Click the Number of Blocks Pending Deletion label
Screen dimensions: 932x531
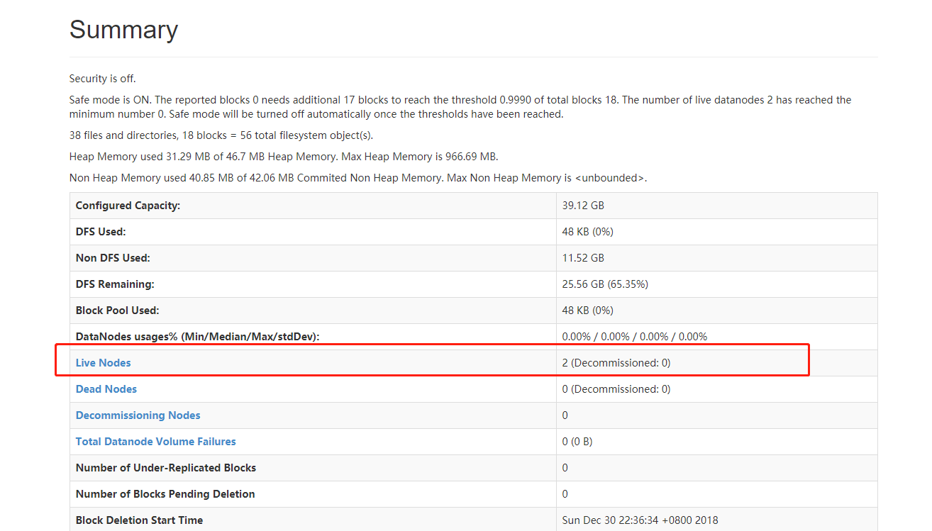pyautogui.click(x=165, y=494)
